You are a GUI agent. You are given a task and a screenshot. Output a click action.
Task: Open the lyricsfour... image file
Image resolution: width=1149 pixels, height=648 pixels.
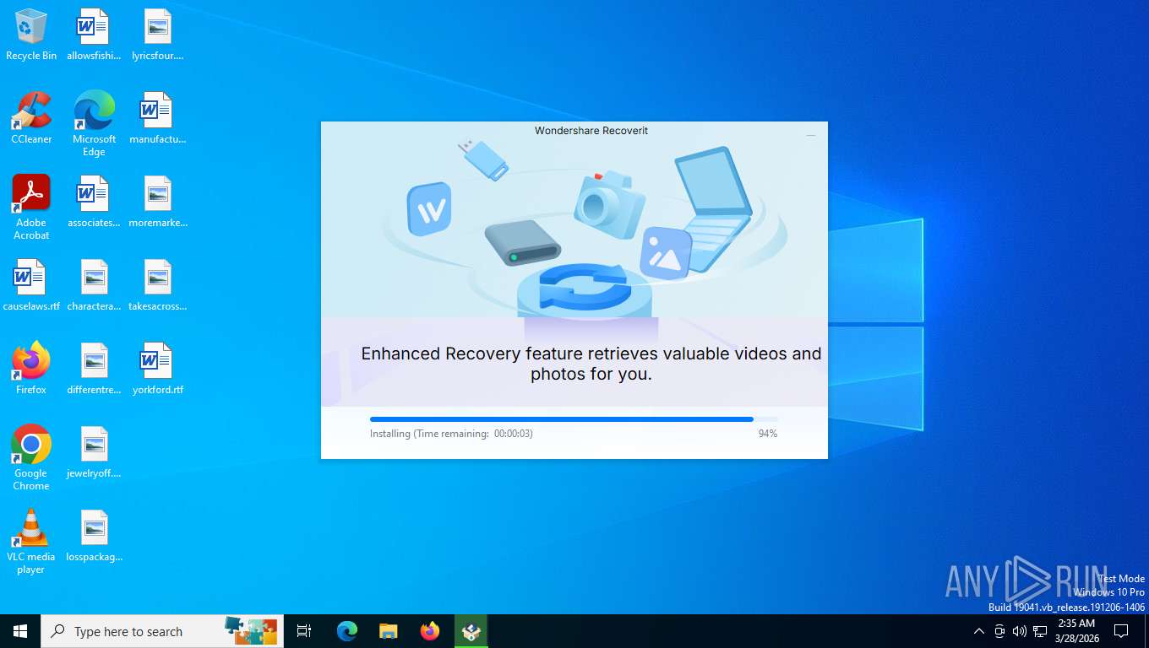[x=157, y=35]
